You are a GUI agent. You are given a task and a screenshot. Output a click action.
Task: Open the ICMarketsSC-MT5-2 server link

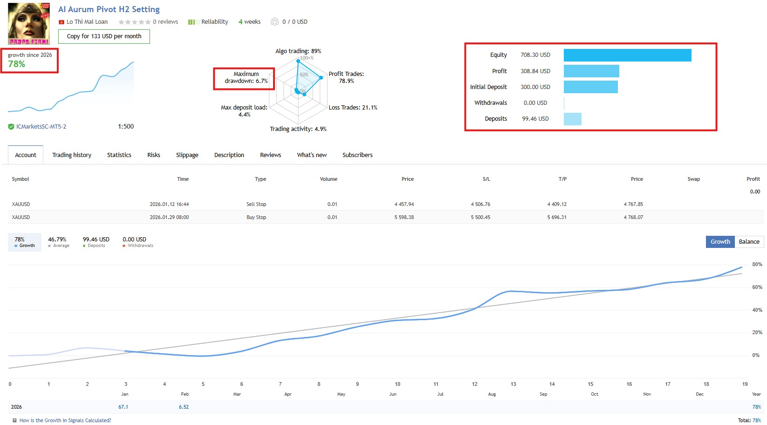coord(41,126)
